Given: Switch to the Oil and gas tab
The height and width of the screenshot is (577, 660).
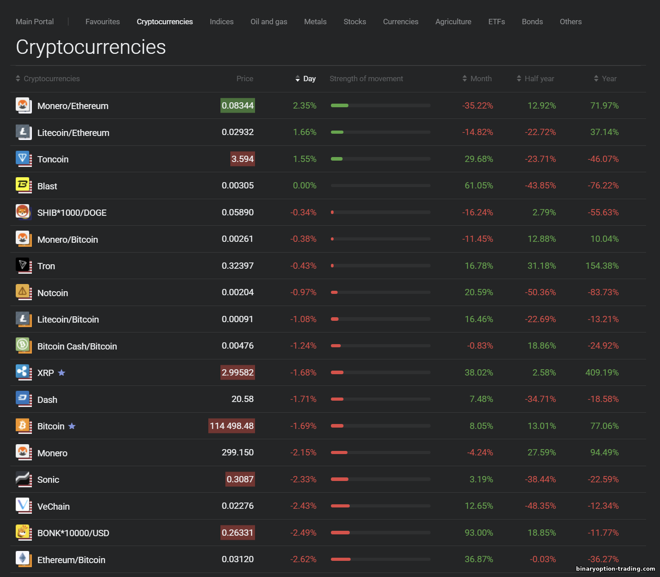Looking at the screenshot, I should 268,22.
